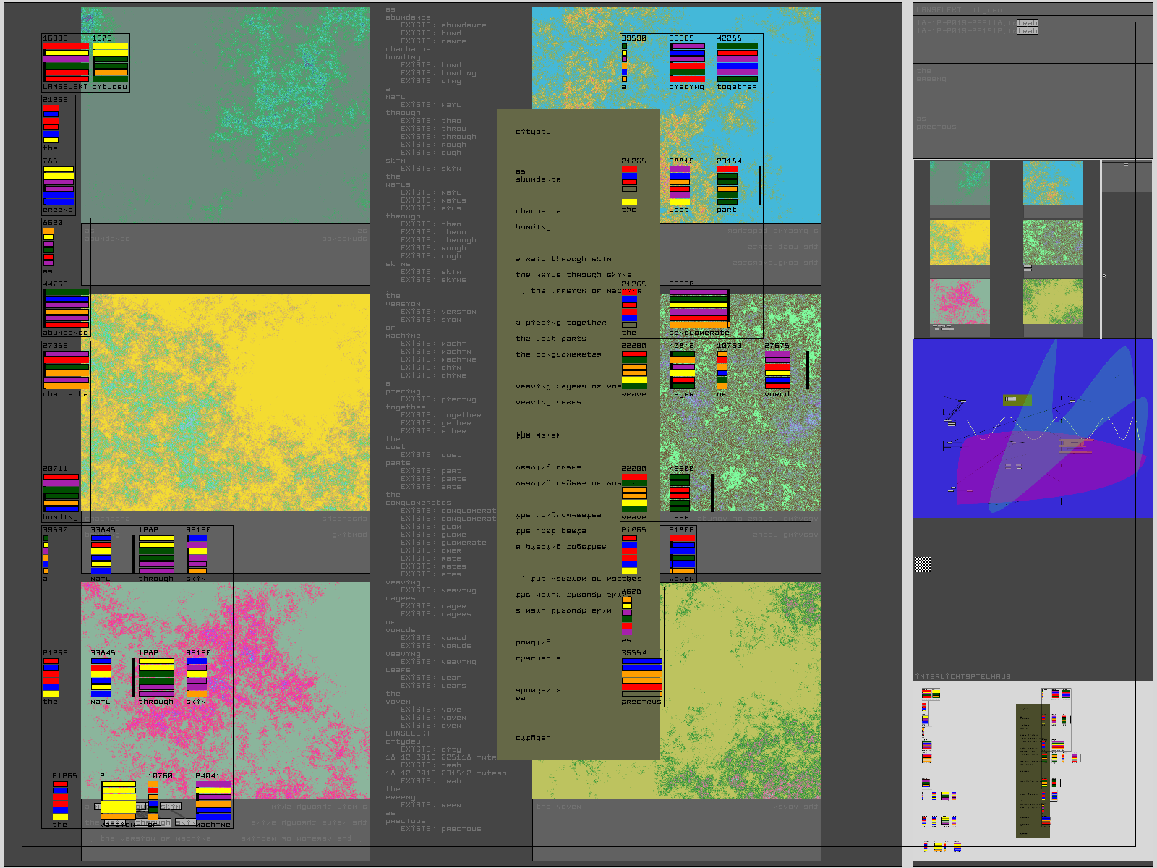Select the sky-blue texture thumbnail

coord(1053,183)
